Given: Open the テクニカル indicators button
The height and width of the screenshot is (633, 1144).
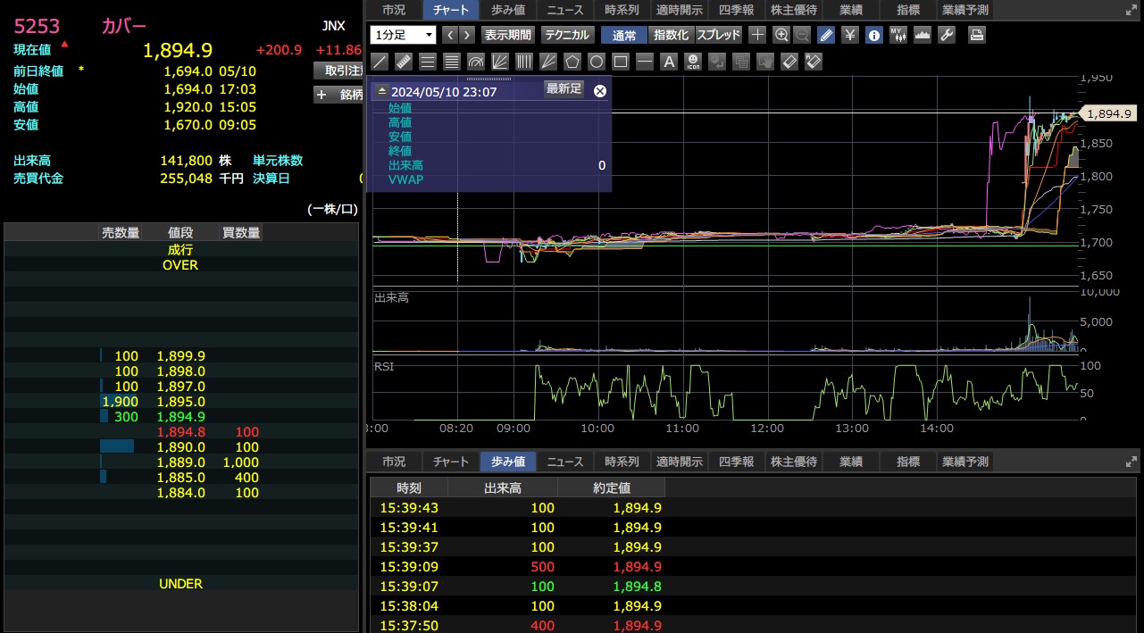Looking at the screenshot, I should point(567,35).
